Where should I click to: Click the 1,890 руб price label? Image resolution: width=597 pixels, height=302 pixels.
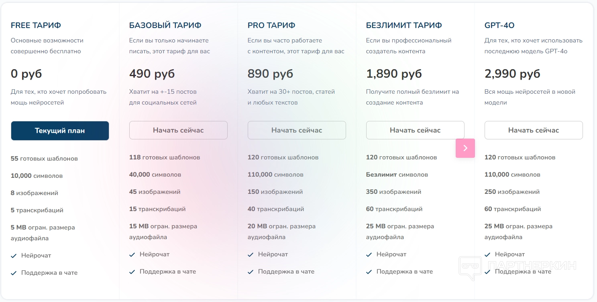point(394,74)
